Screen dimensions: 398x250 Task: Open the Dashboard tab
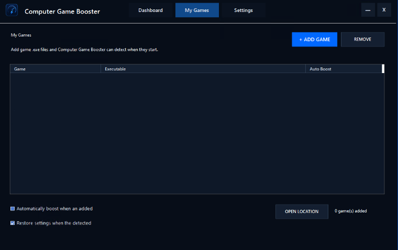(x=150, y=10)
